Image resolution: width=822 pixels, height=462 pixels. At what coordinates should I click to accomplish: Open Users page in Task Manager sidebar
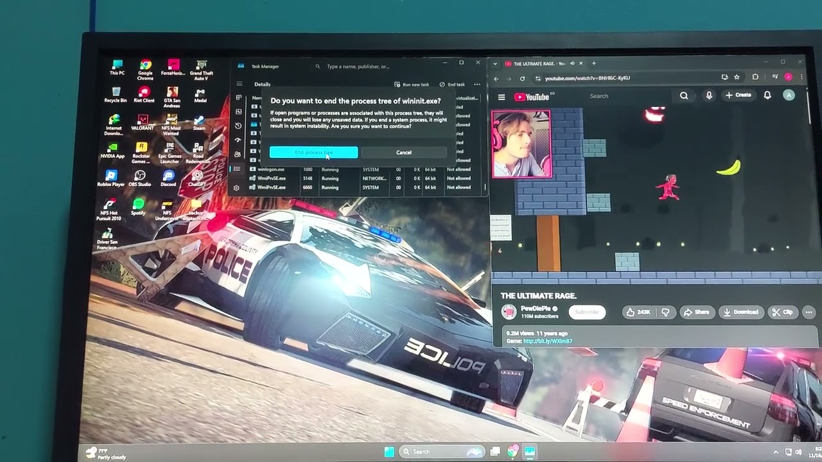[x=238, y=154]
